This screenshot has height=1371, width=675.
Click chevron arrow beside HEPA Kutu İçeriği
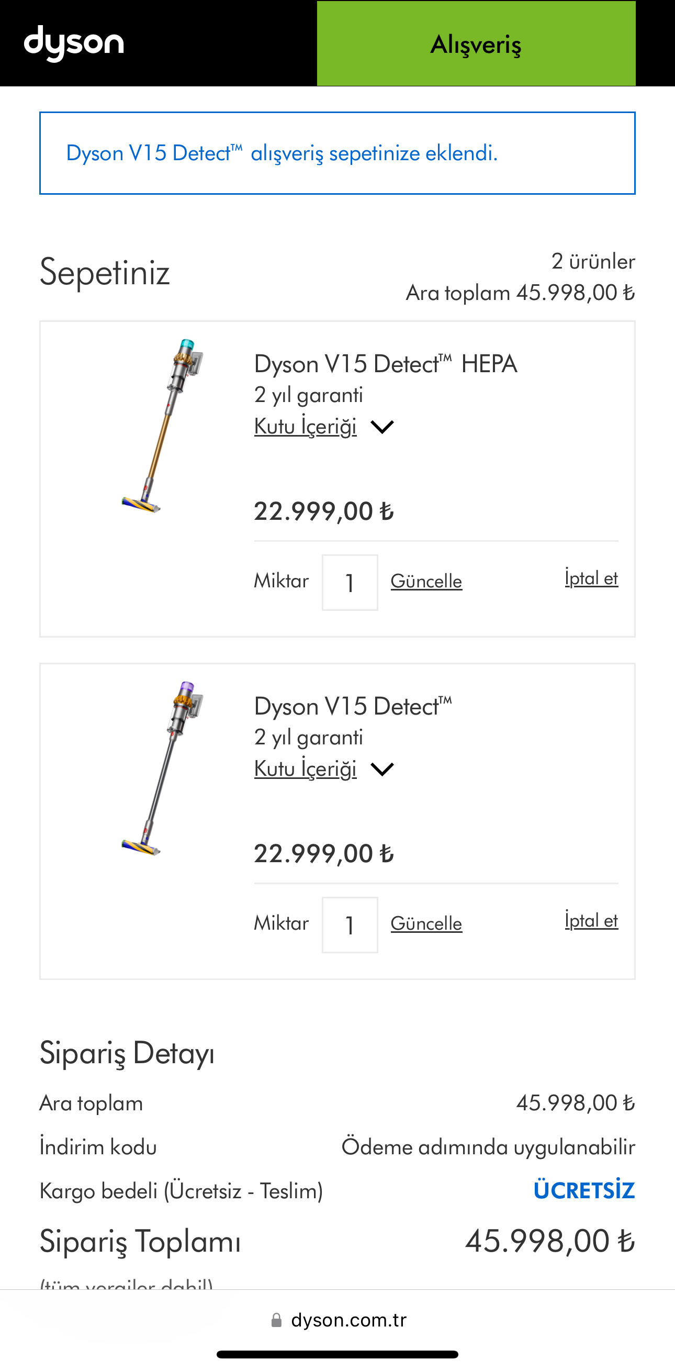click(x=382, y=427)
